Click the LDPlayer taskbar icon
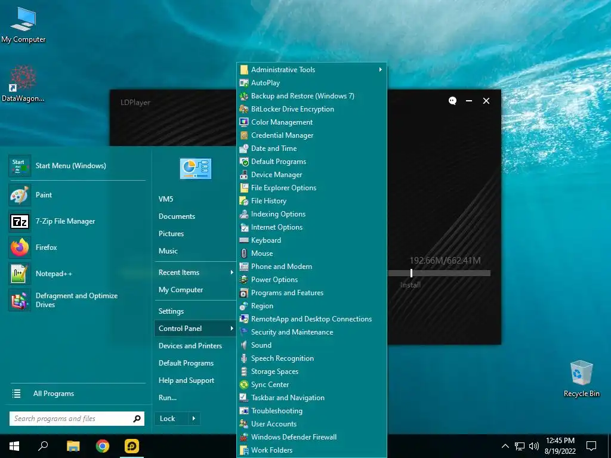 click(132, 446)
